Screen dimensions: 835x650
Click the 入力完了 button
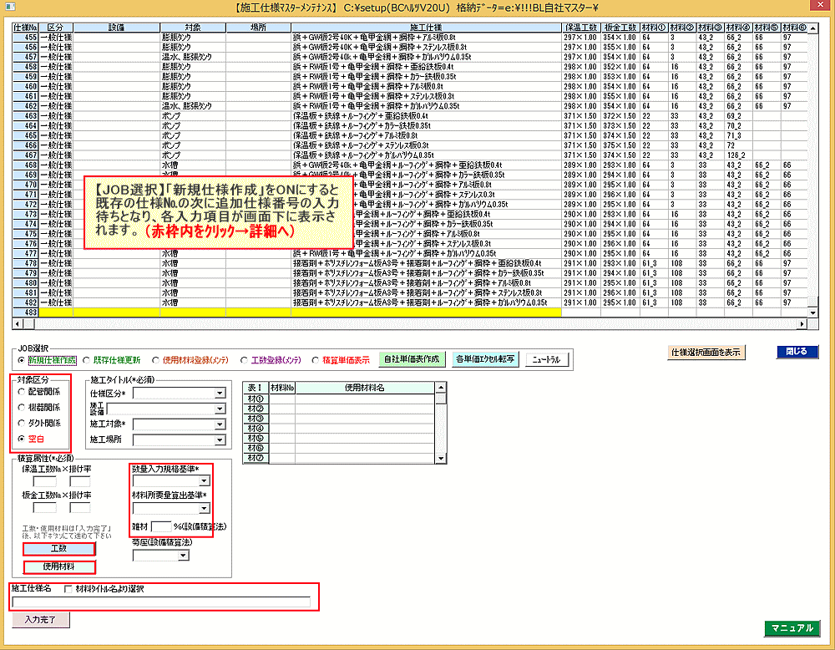[41, 620]
